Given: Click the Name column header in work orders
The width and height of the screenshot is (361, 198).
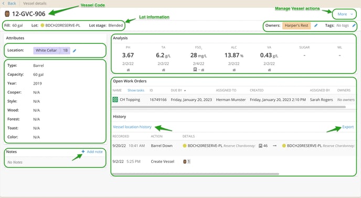Looking at the screenshot, I should point(117,90).
